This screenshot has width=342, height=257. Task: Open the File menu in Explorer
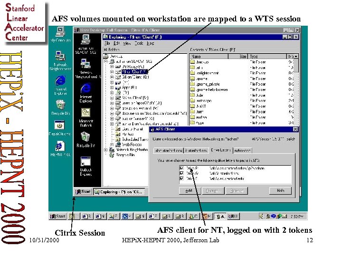click(x=107, y=43)
